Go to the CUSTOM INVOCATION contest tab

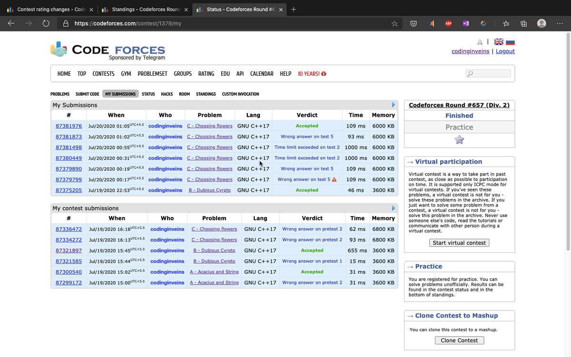point(240,94)
